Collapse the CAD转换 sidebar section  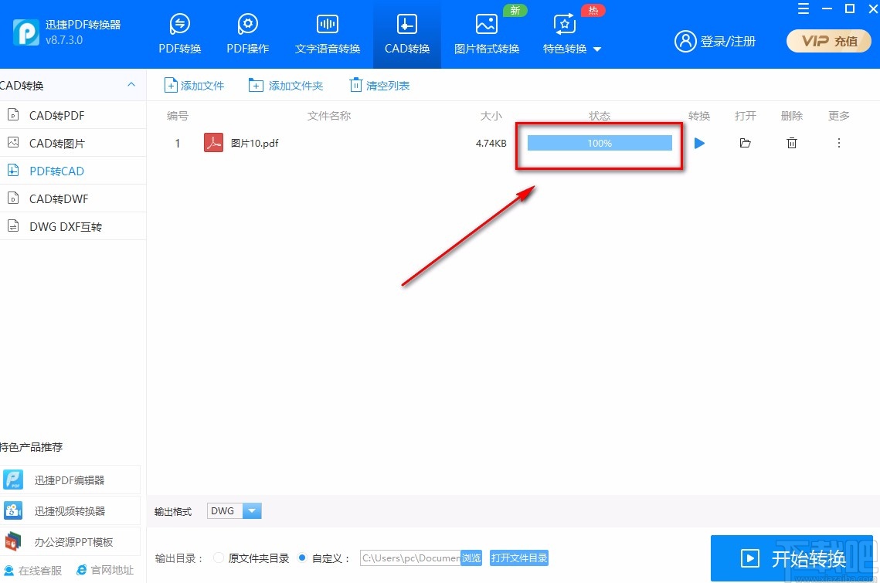point(131,85)
